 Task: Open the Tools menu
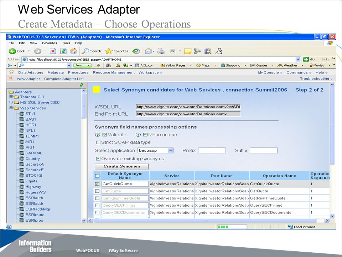[x=66, y=43]
